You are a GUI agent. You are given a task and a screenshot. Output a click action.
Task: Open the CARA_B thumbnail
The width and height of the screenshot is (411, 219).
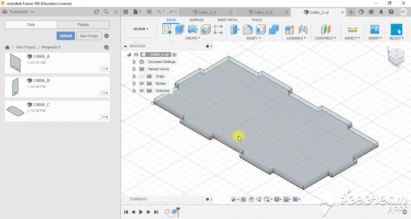pos(15,87)
